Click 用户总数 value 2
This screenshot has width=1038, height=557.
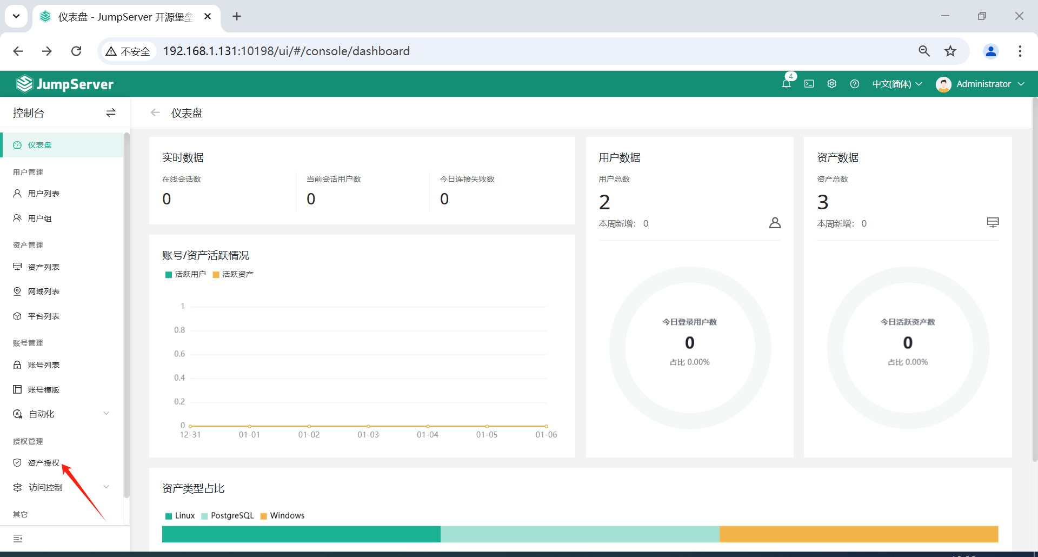tap(604, 202)
